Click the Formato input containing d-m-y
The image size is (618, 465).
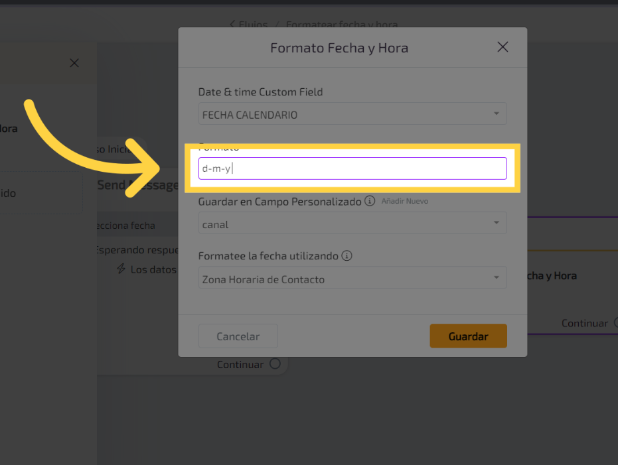352,168
